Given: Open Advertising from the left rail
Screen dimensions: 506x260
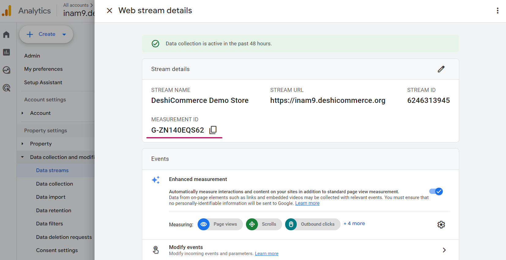Looking at the screenshot, I should pyautogui.click(x=6, y=88).
